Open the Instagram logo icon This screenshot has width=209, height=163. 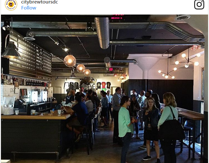[x=199, y=4]
